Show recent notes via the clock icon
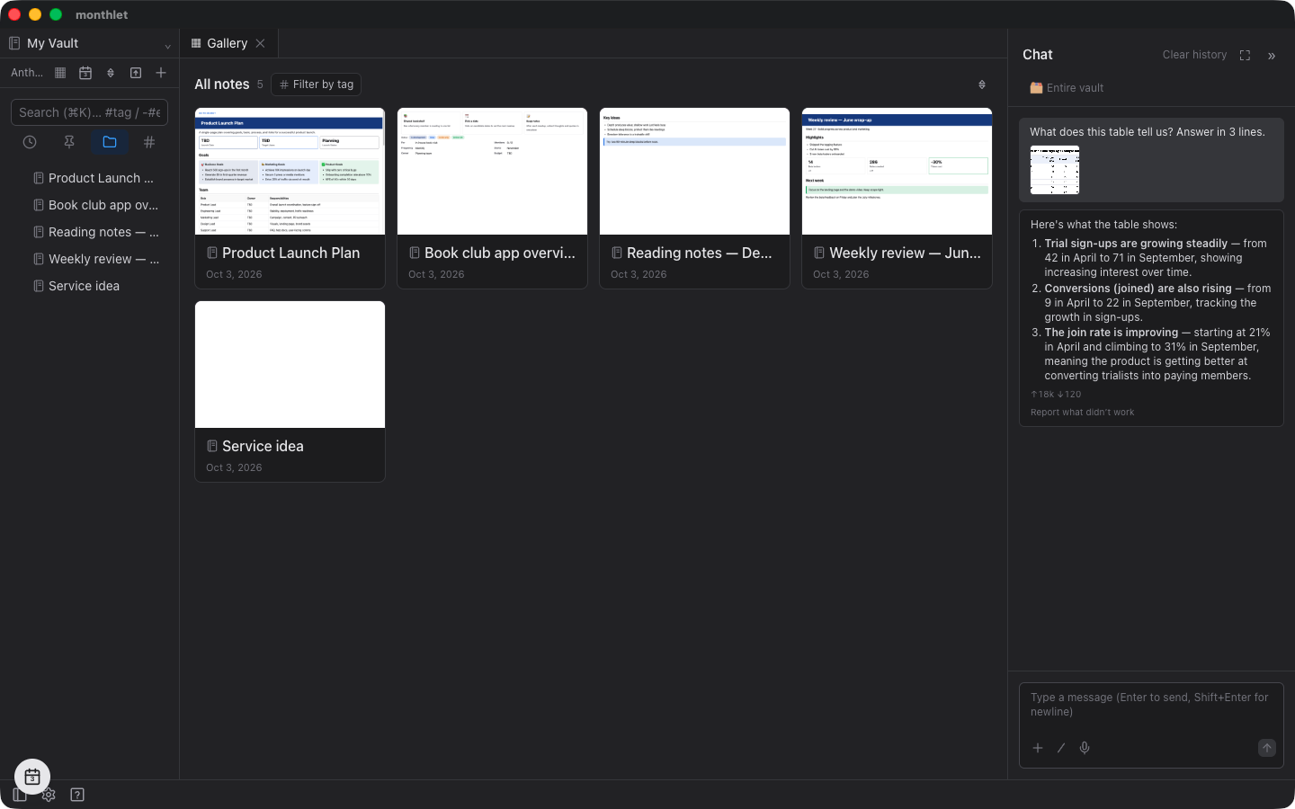This screenshot has height=809, width=1295. pyautogui.click(x=30, y=142)
